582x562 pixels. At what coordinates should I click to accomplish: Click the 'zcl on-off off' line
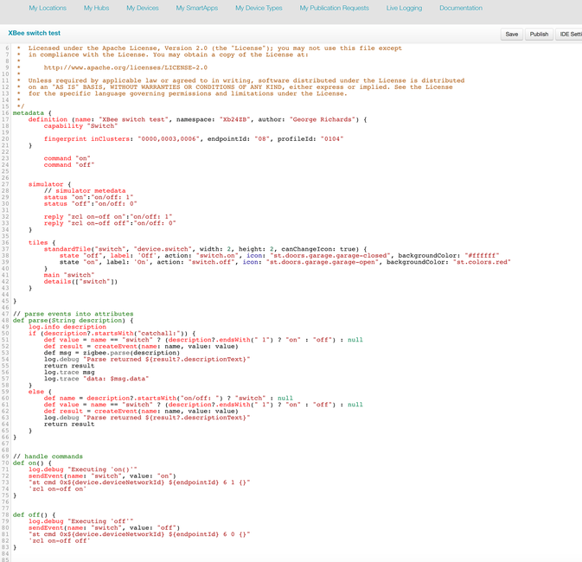pos(60,541)
